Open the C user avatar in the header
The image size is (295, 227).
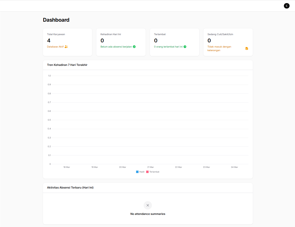point(286,5)
